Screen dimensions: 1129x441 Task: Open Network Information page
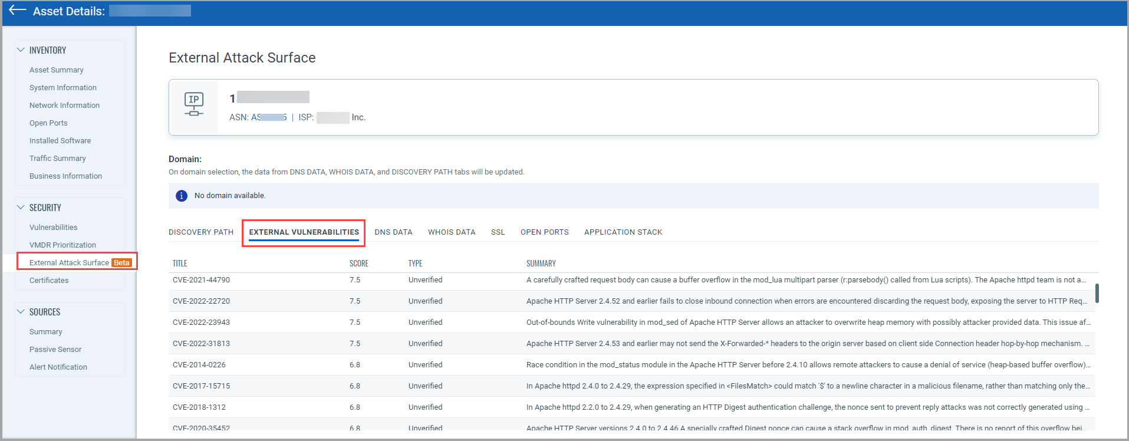(x=64, y=106)
